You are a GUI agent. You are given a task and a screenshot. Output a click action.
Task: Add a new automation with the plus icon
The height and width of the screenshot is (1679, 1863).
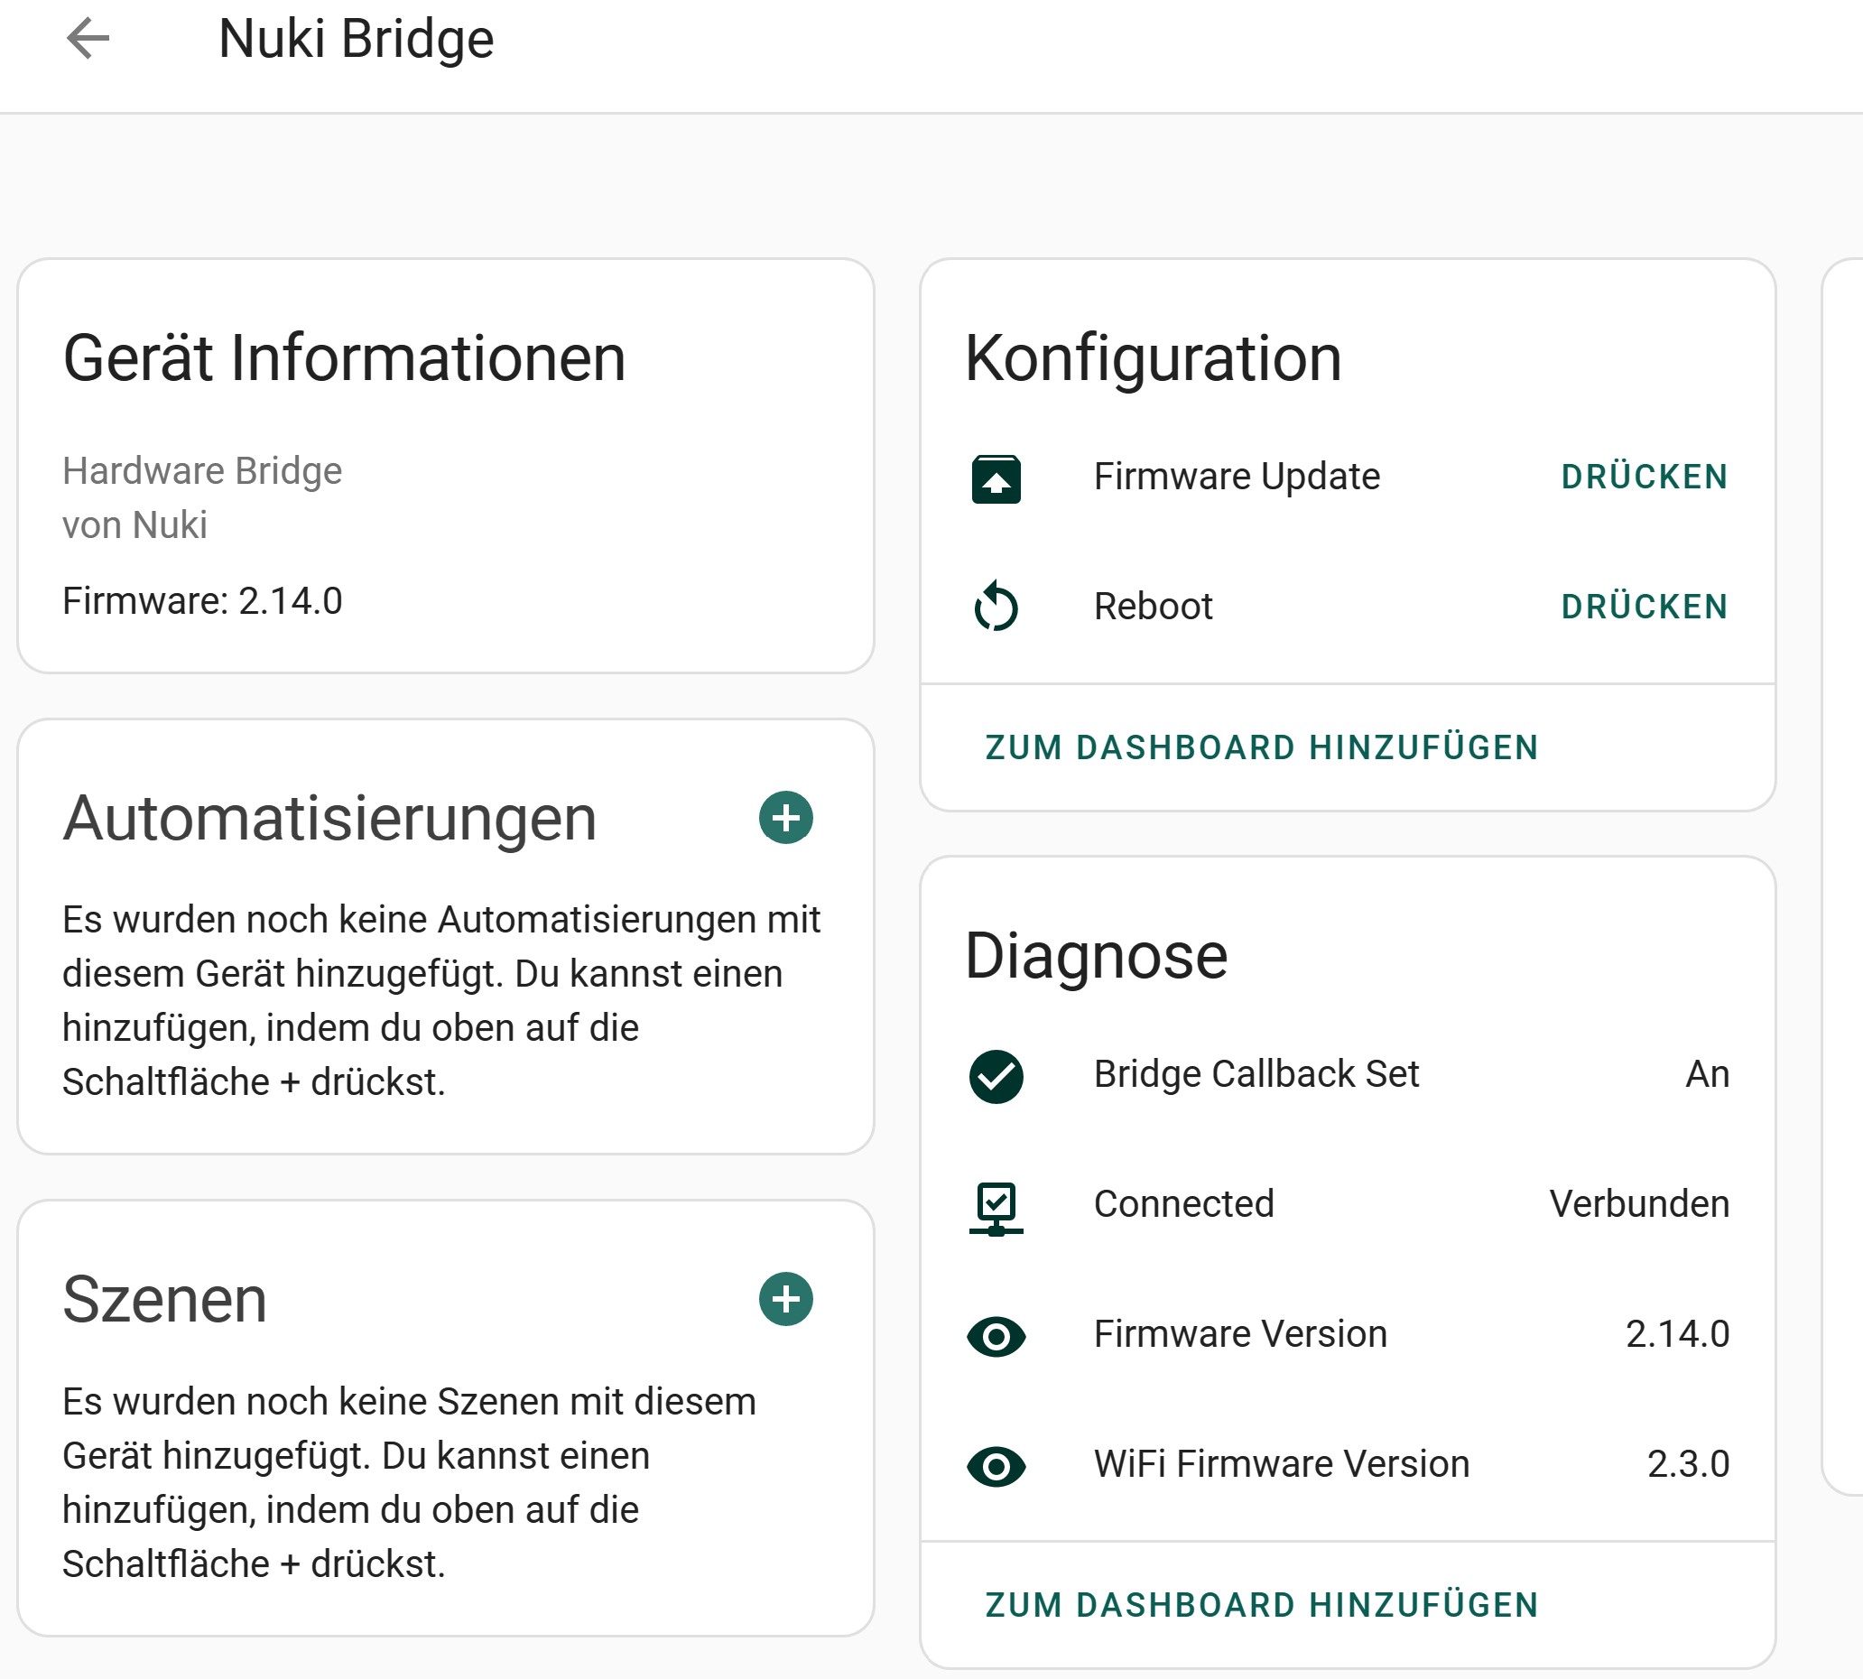click(786, 817)
